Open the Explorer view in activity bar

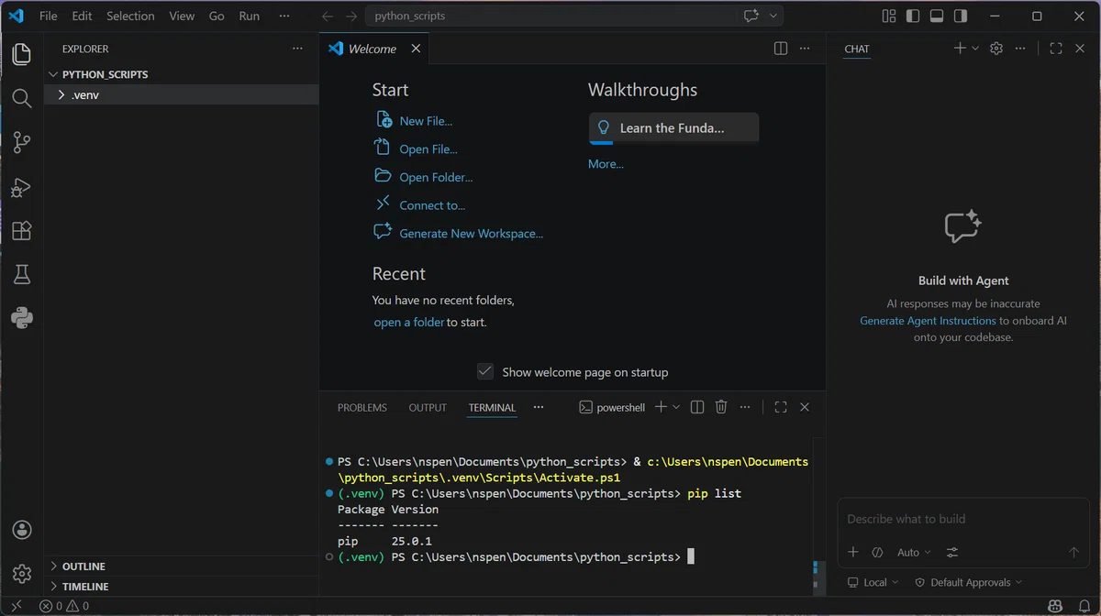[22, 54]
